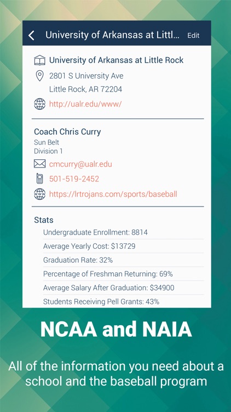Open the lrtrojans.com baseball link
This screenshot has height=412, width=231.
tap(113, 194)
